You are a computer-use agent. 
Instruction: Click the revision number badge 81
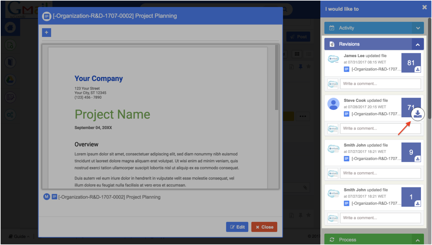pos(411,63)
